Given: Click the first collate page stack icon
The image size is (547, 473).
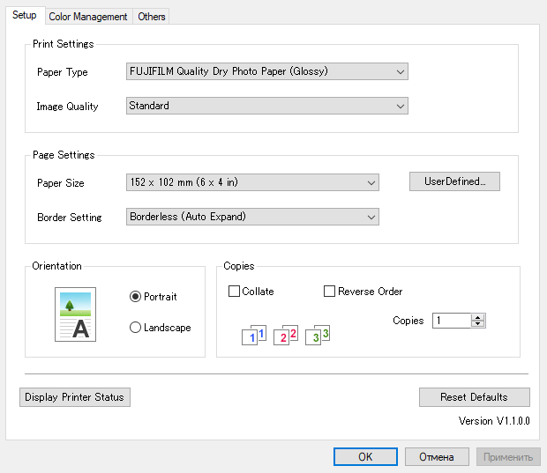Looking at the screenshot, I should (252, 336).
